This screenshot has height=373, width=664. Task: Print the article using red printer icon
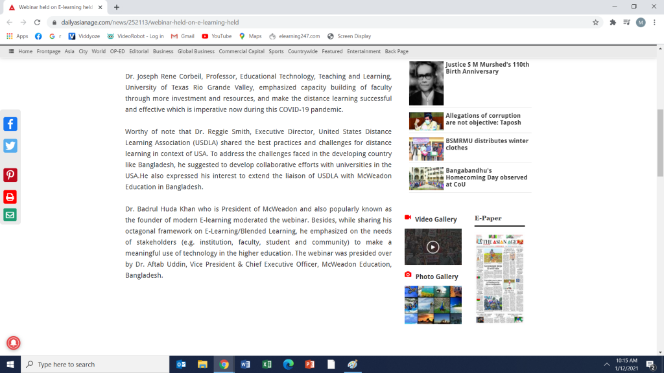click(x=10, y=197)
